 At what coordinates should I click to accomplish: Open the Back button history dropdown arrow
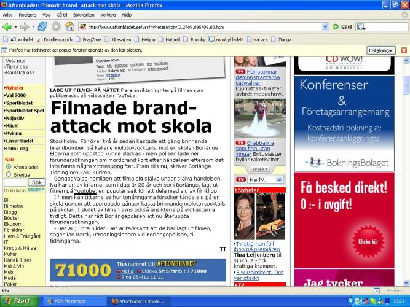tap(16, 27)
